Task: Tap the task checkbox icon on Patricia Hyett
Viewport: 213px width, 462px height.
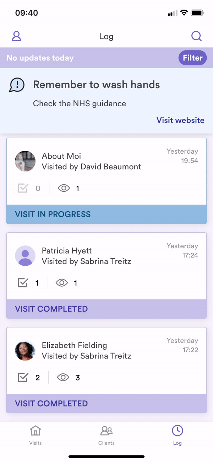Action: coord(23,283)
